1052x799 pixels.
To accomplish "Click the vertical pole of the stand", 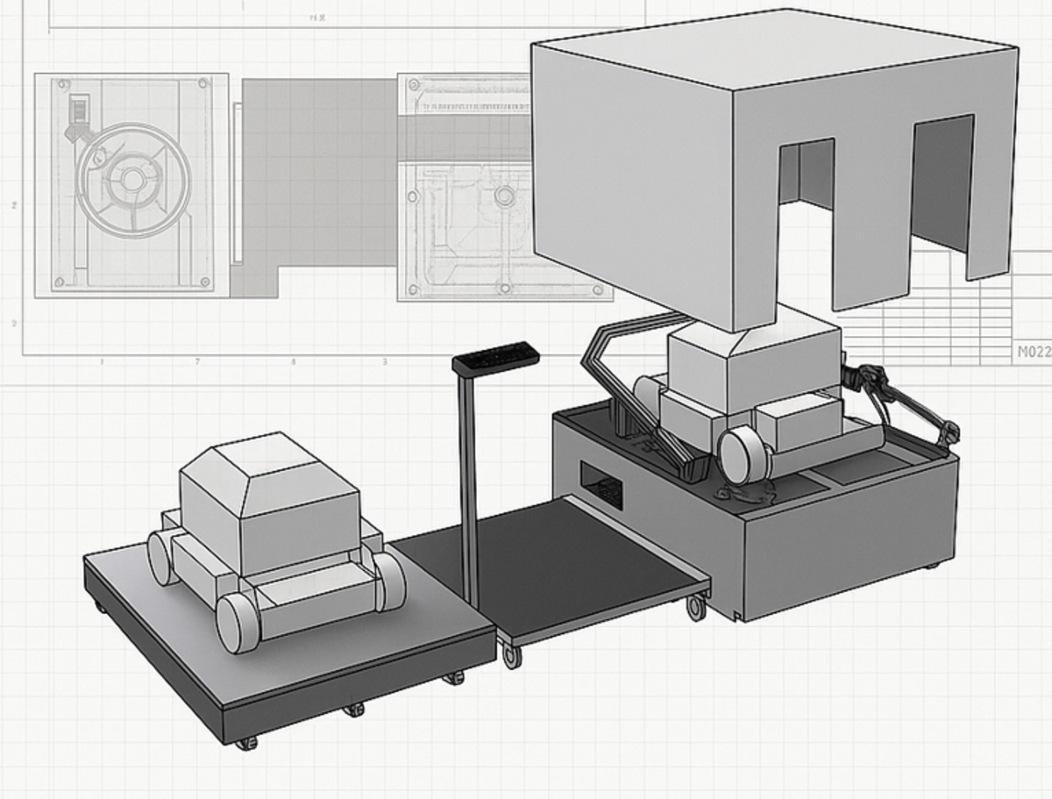I will [471, 491].
